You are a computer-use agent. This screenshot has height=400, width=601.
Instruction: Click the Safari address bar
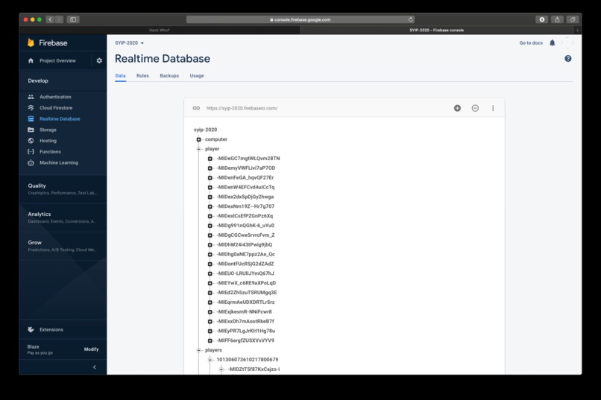[x=300, y=19]
